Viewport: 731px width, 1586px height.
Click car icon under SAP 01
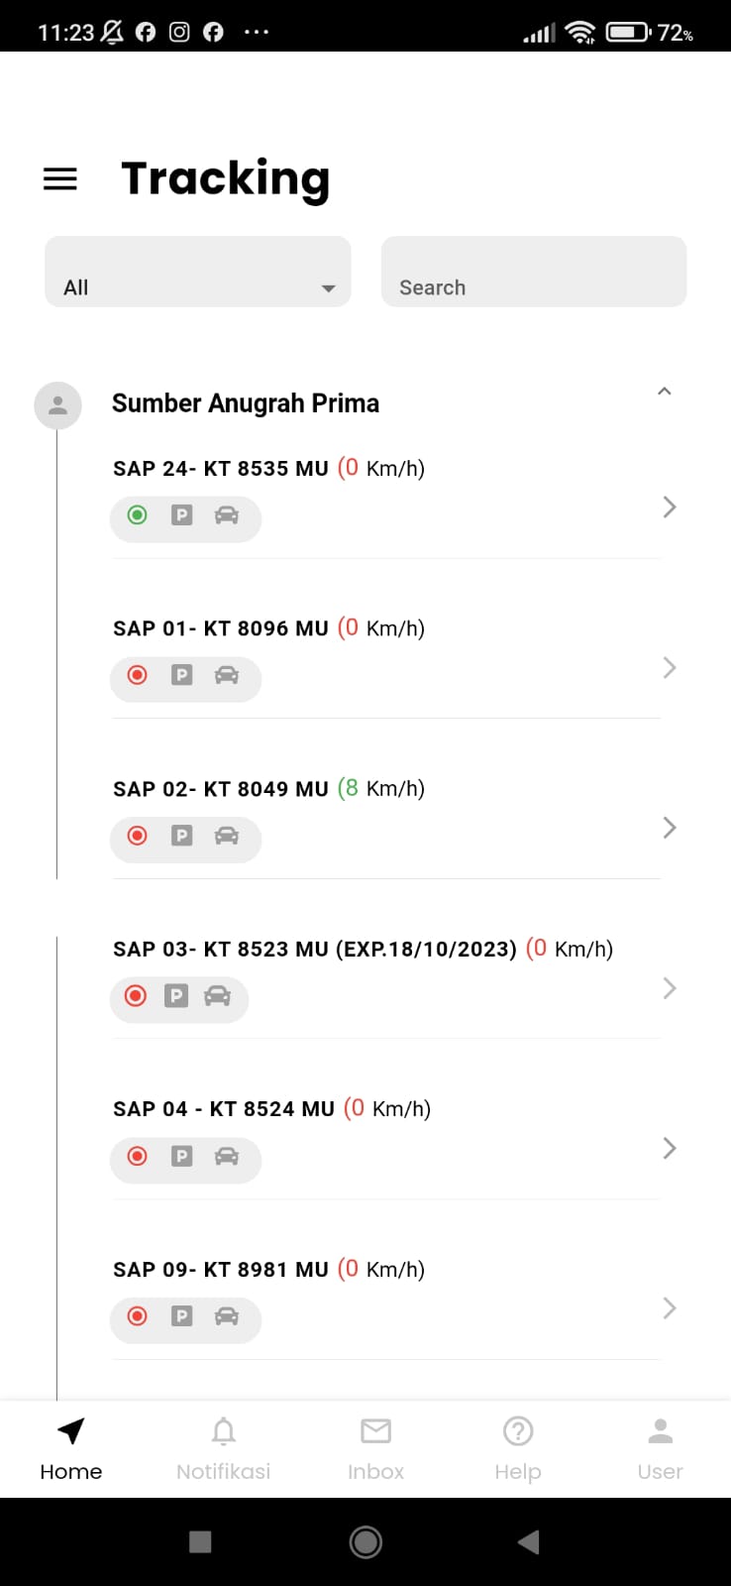click(227, 676)
